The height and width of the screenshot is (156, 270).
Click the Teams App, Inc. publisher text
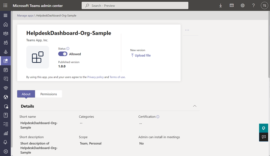(37, 40)
